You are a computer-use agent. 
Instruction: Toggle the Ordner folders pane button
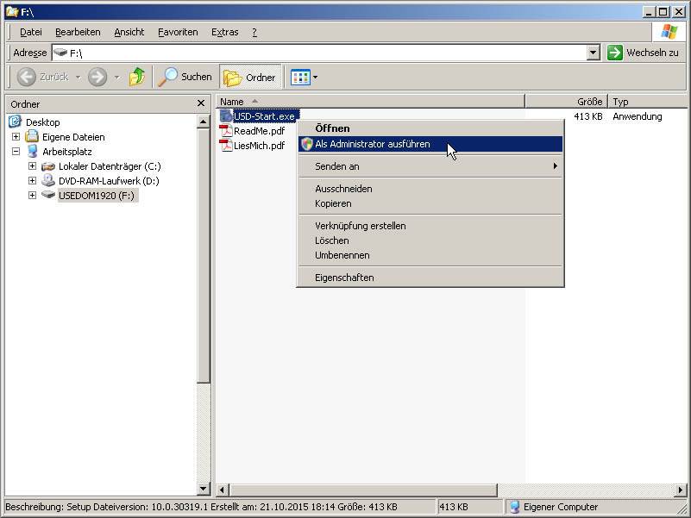(x=250, y=77)
